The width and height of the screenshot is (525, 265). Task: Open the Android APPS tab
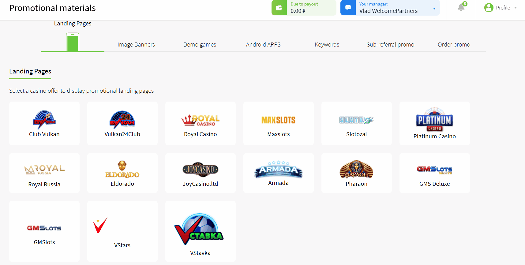[x=263, y=45]
